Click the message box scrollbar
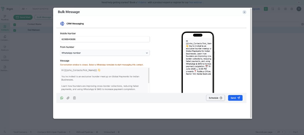 tap(149, 75)
